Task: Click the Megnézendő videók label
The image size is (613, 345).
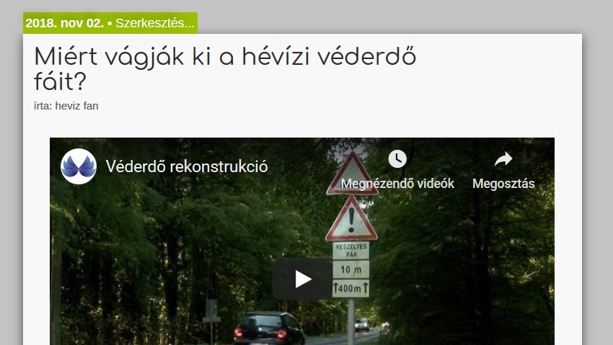Action: 397,184
